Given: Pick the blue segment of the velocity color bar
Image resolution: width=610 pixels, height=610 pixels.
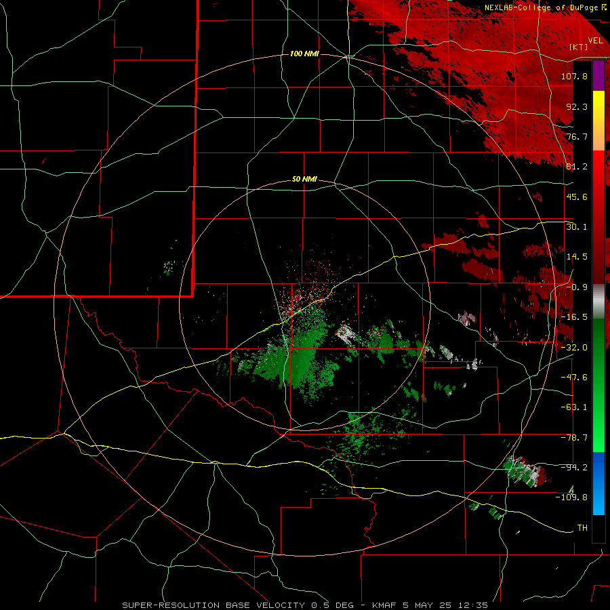Looking at the screenshot, I should tap(598, 483).
